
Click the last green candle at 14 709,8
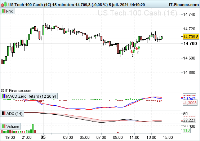[162, 38]
